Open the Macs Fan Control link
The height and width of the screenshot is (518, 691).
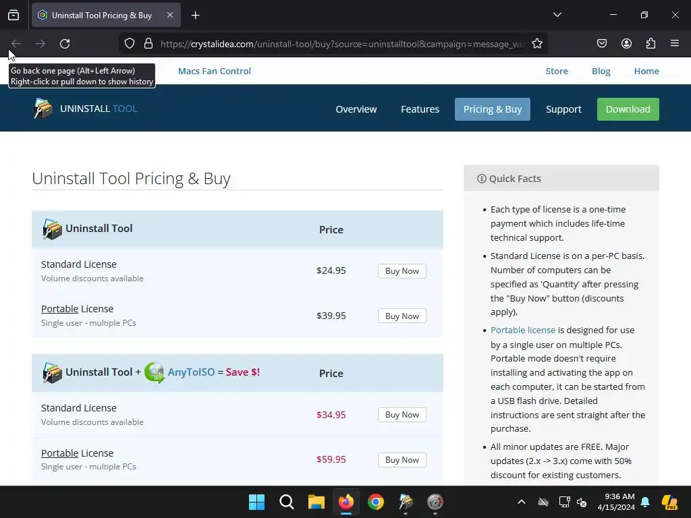[x=215, y=71]
